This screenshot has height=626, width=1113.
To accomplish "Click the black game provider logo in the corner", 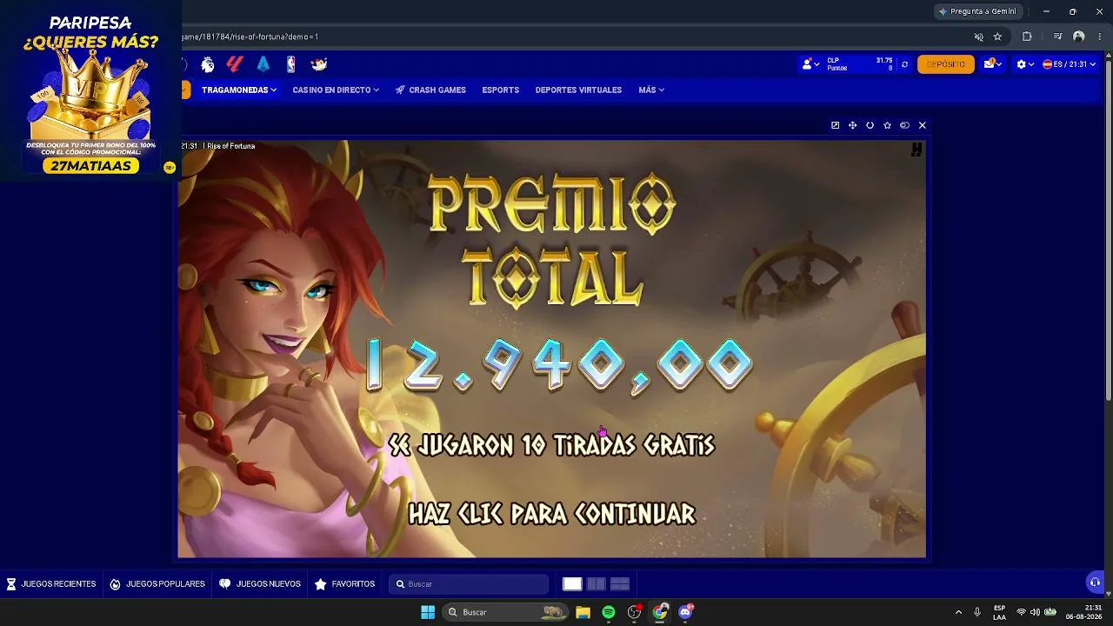I will pos(916,150).
